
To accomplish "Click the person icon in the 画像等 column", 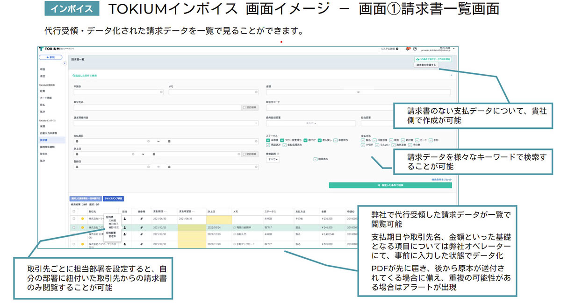I will coord(124,218).
